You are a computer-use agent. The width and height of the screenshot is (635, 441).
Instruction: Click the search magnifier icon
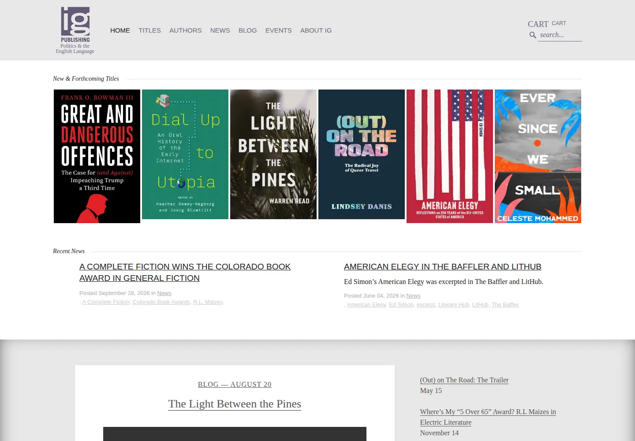533,35
